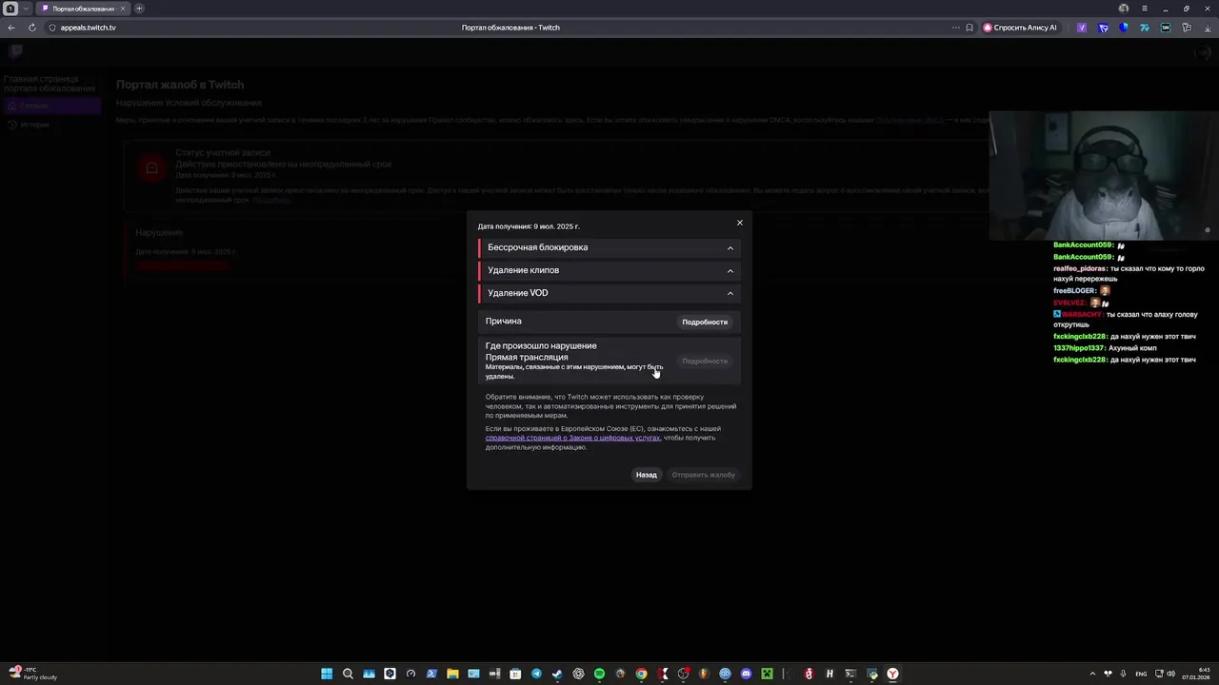Open PowerShell from the taskbar

431,674
